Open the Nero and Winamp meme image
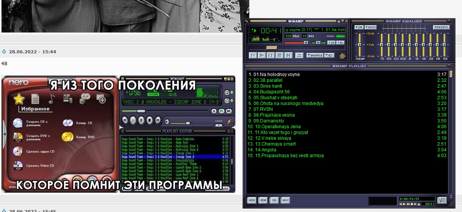462x212 pixels. click(118, 134)
